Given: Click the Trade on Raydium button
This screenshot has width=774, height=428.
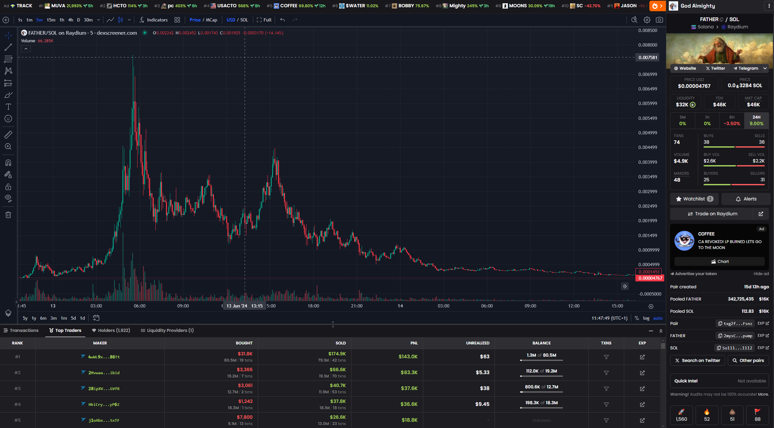Looking at the screenshot, I should click(713, 214).
